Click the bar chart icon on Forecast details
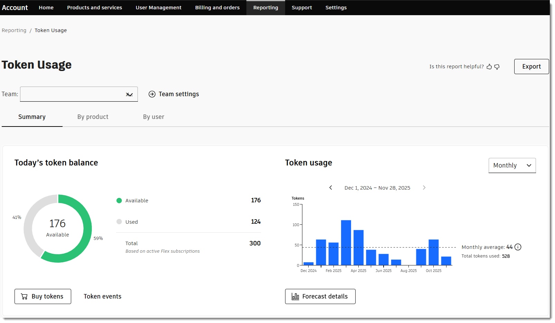 point(295,296)
